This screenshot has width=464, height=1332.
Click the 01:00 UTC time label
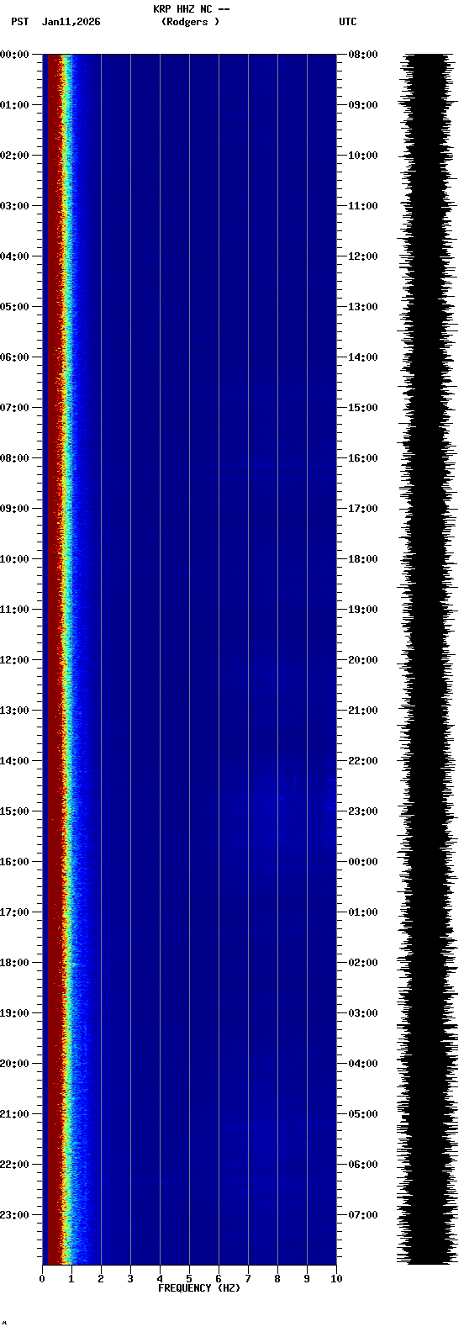363,912
